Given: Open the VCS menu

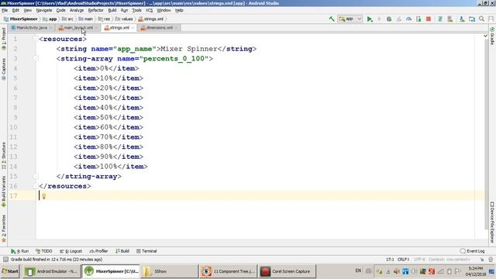Looking at the screenshot, I should (149, 10).
